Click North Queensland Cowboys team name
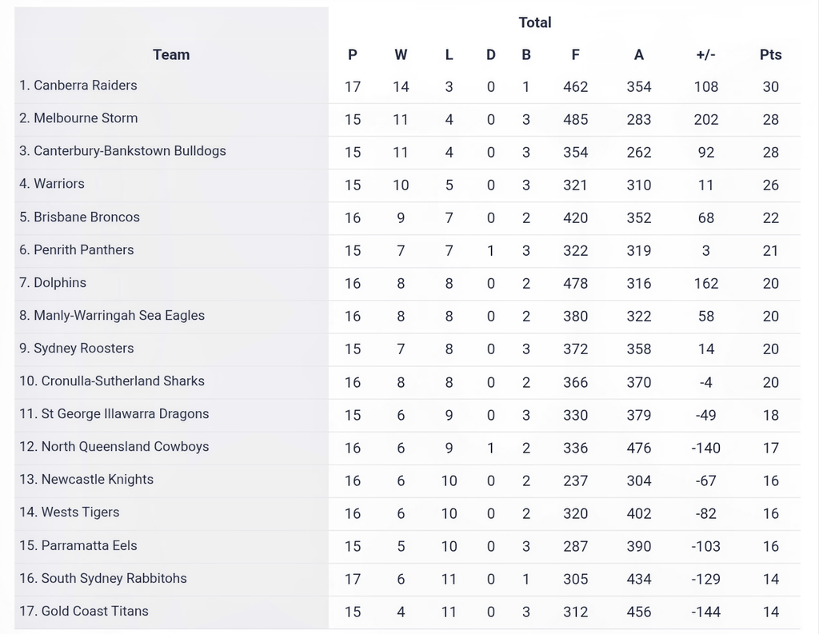Screen dimensions: 819x634 click(114, 447)
